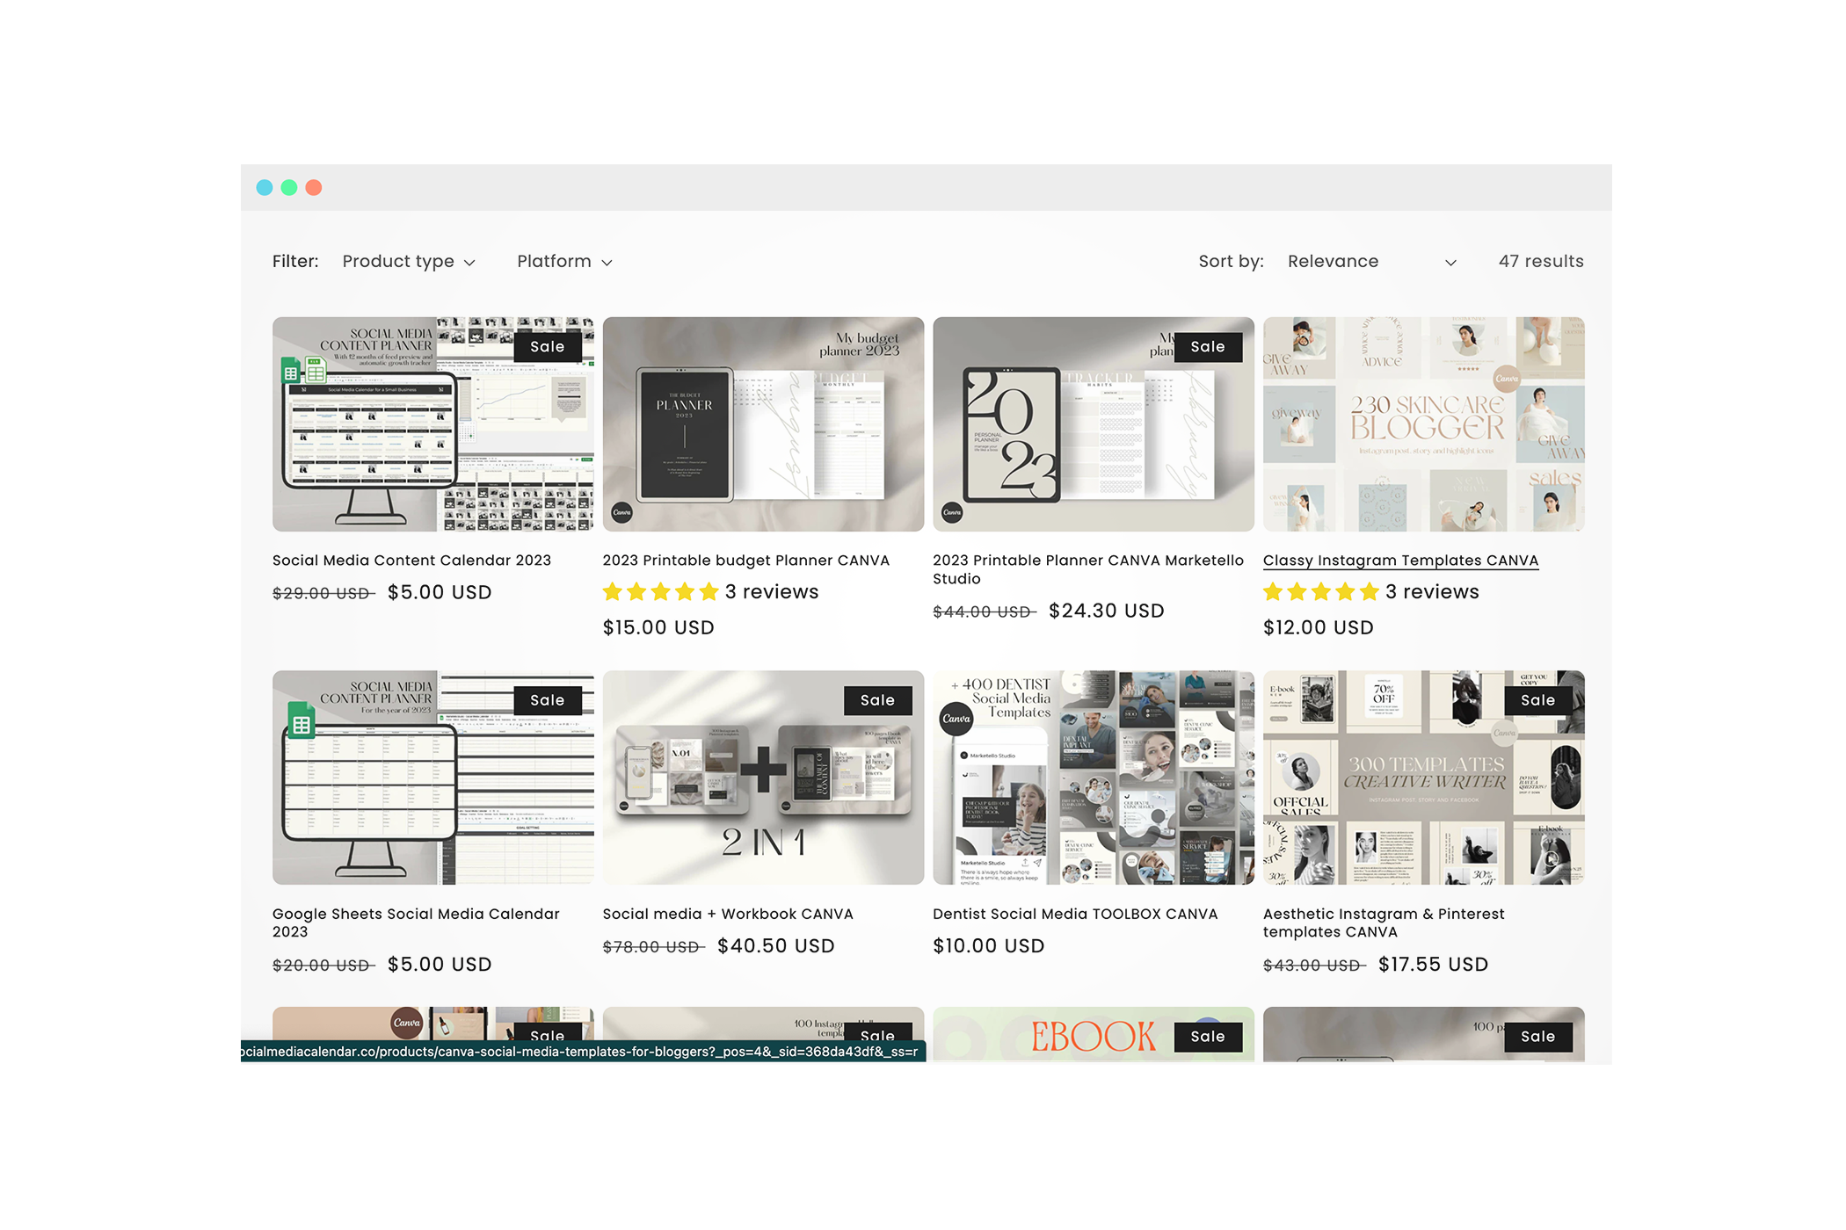Open Social Media Content Calendar 2023 thumbnail
Screen dimensions: 1846x1230
pyautogui.click(x=432, y=423)
